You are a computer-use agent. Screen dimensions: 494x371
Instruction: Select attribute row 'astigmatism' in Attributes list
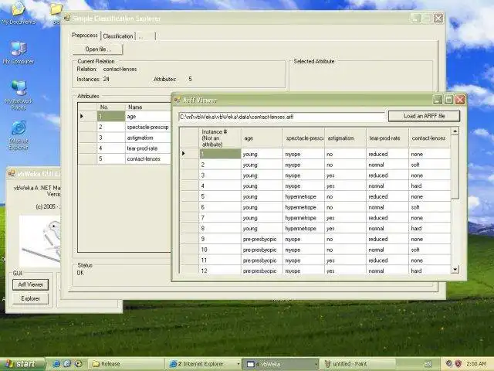point(123,138)
